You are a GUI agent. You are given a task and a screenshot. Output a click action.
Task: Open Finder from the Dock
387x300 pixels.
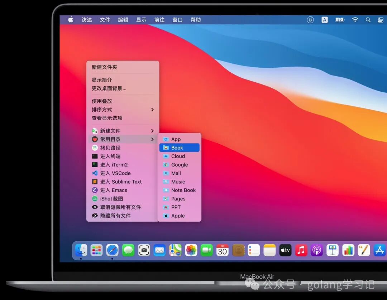tap(81, 251)
